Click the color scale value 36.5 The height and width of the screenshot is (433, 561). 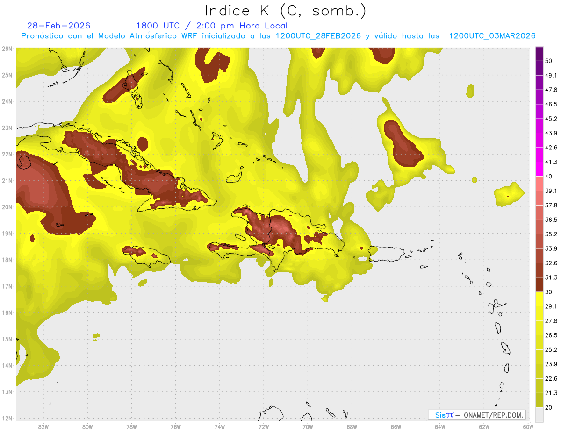click(551, 220)
